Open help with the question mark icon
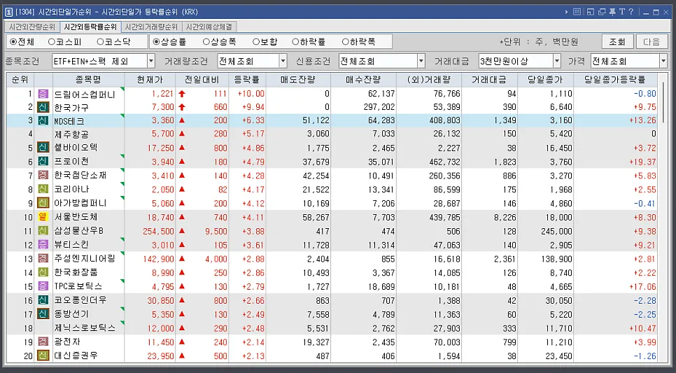Screen dimensions: 676x373 (x=631, y=12)
